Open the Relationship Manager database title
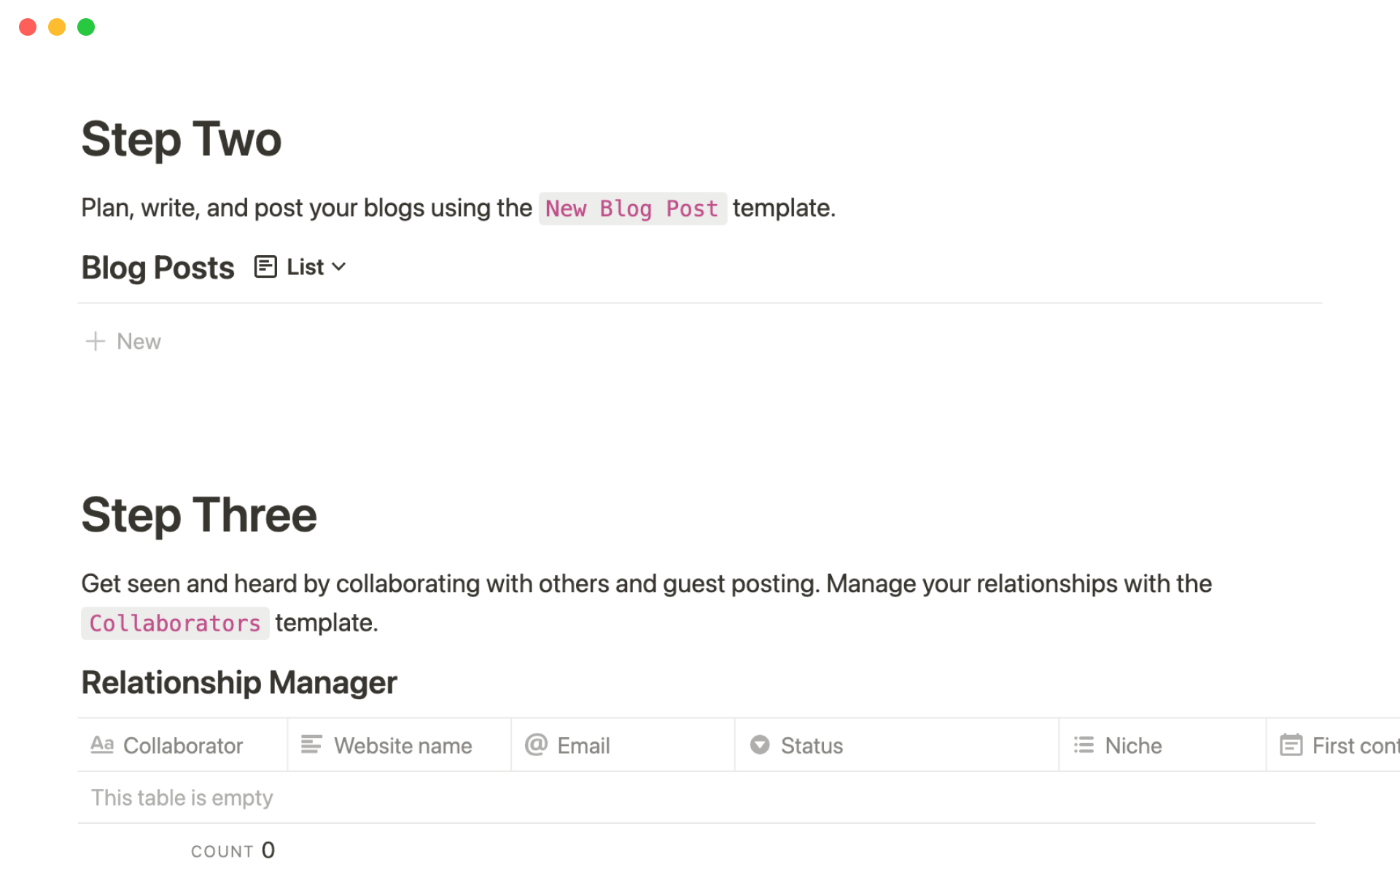The image size is (1400, 875). [x=239, y=682]
